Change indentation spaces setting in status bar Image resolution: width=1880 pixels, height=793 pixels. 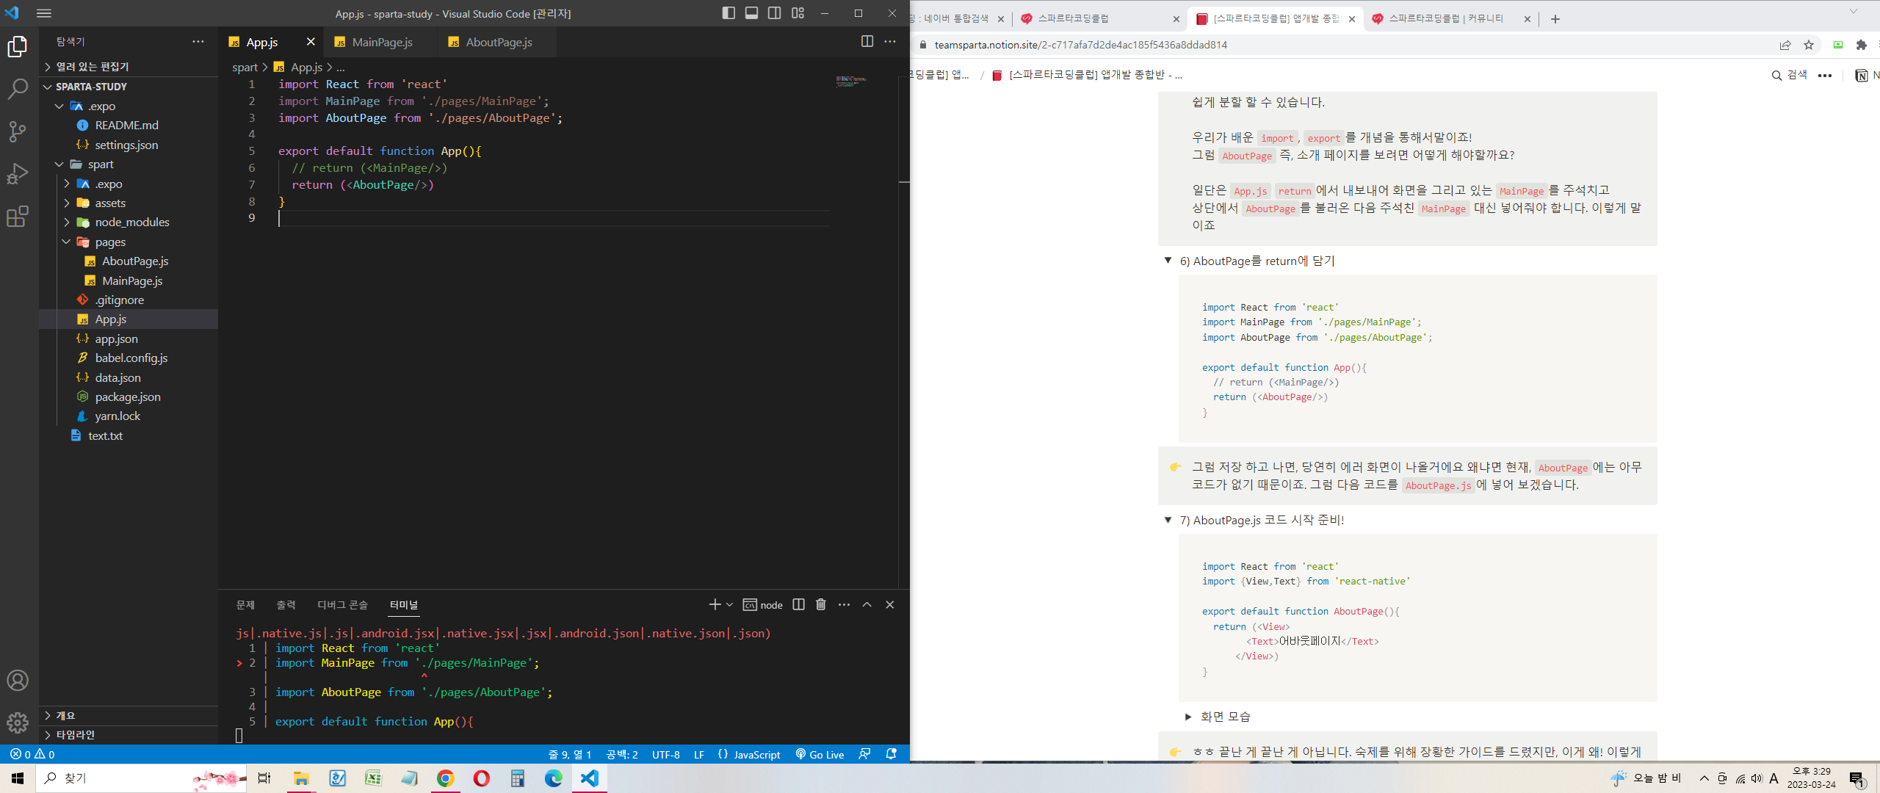(x=621, y=754)
